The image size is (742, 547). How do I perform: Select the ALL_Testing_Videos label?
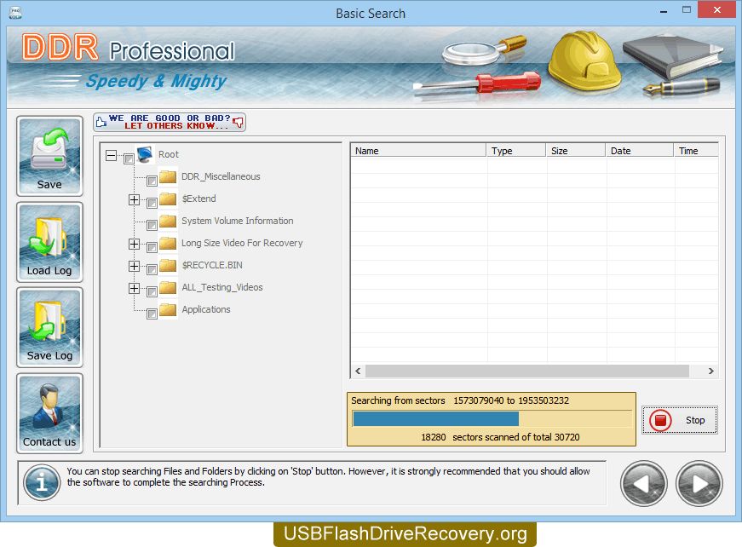[x=222, y=287]
